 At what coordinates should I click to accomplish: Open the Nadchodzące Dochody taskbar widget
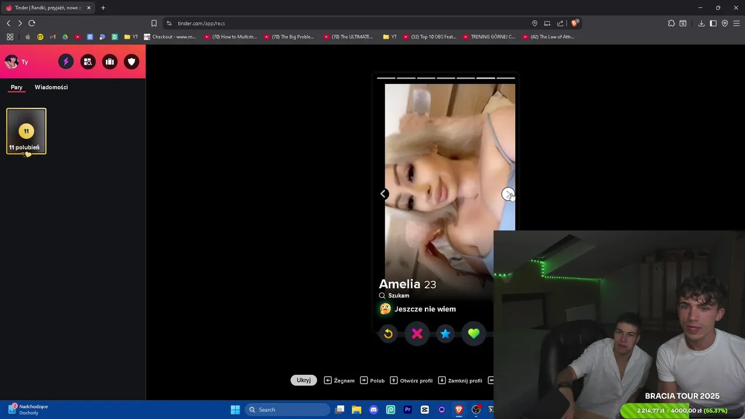click(x=28, y=410)
